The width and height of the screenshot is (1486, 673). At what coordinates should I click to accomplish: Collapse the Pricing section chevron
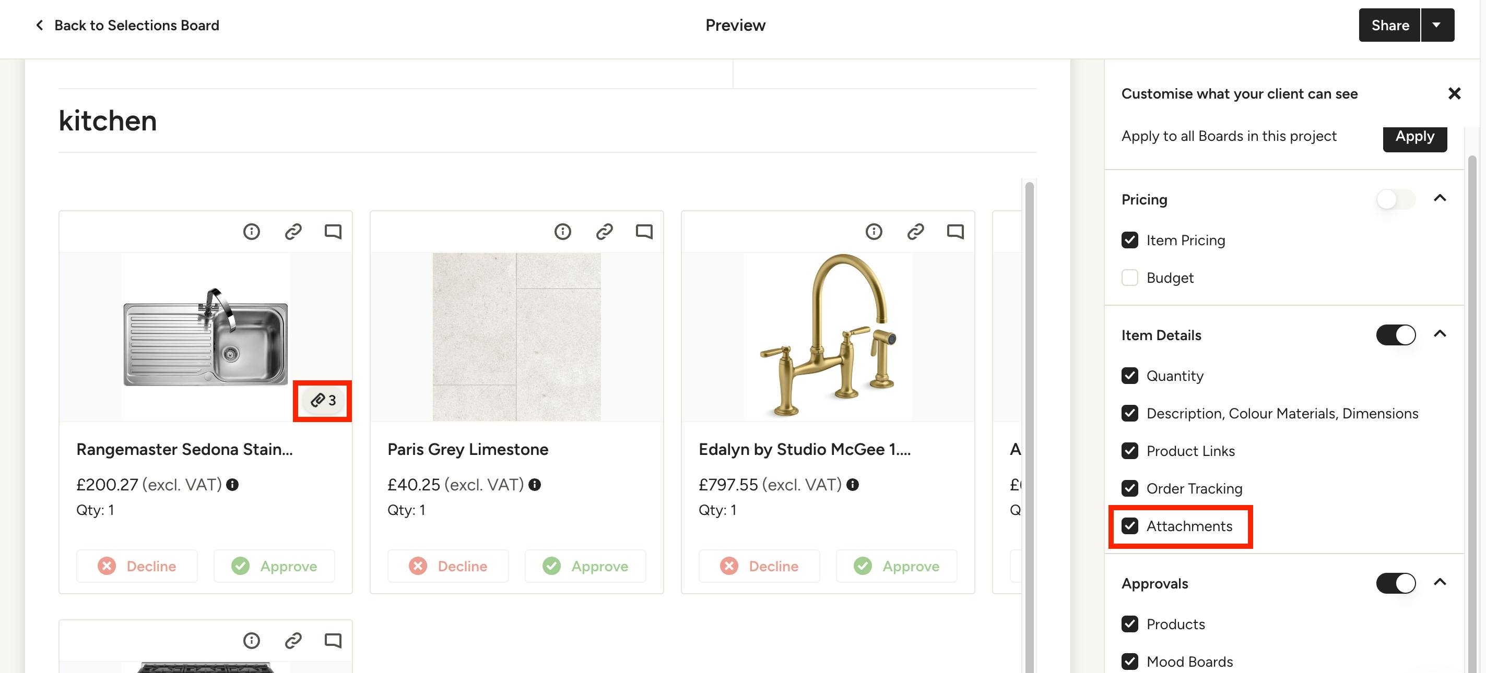click(x=1440, y=198)
